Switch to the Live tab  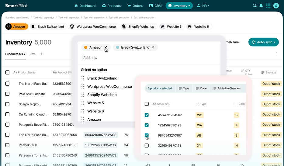(x=33, y=54)
